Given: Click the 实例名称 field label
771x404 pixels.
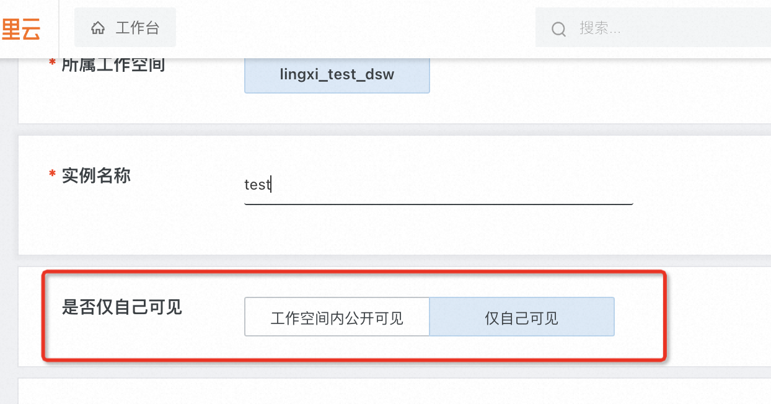Looking at the screenshot, I should coord(96,175).
